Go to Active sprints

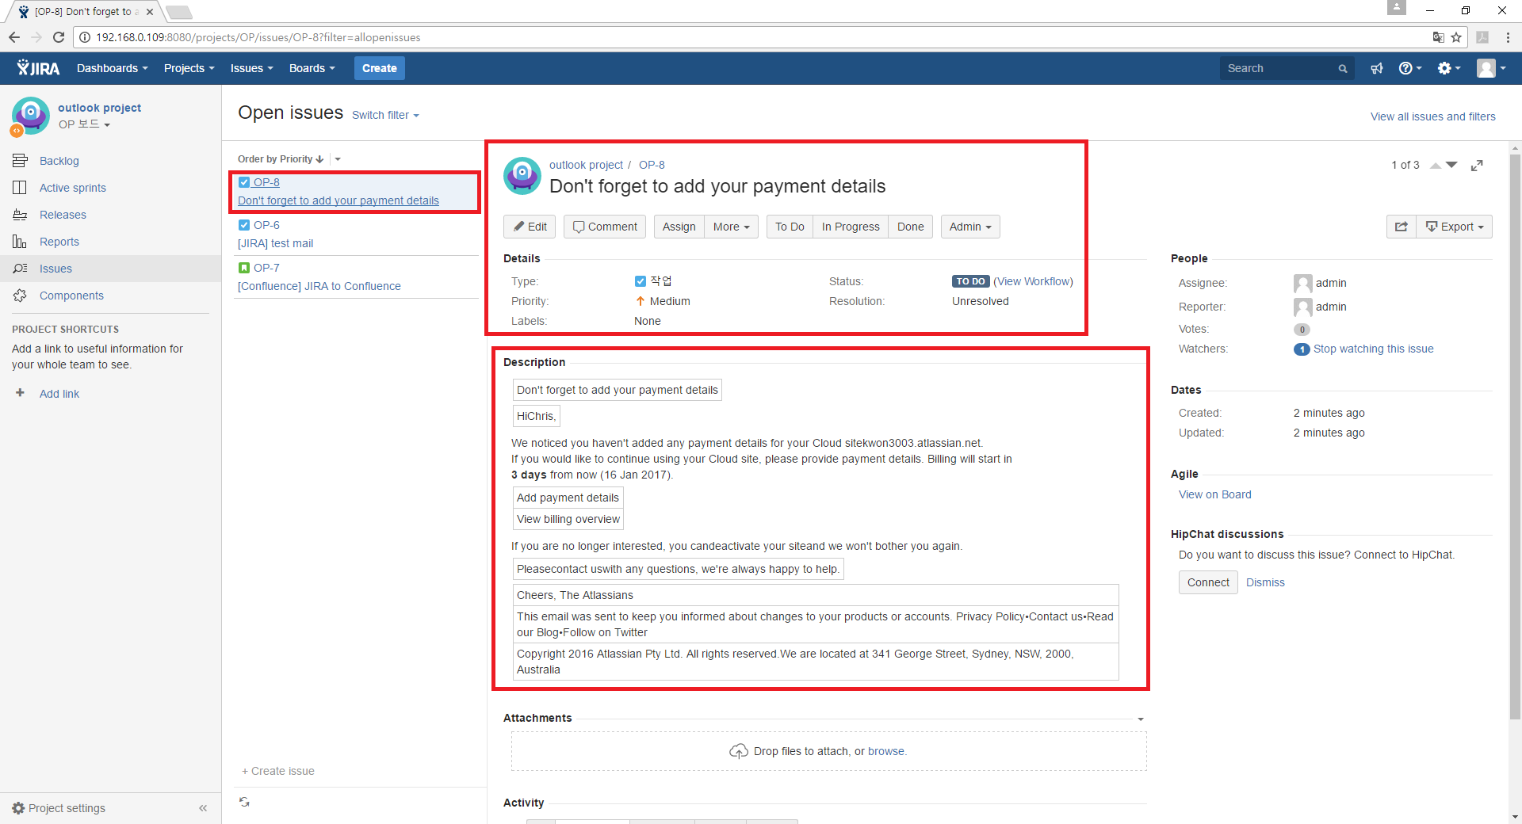[72, 188]
